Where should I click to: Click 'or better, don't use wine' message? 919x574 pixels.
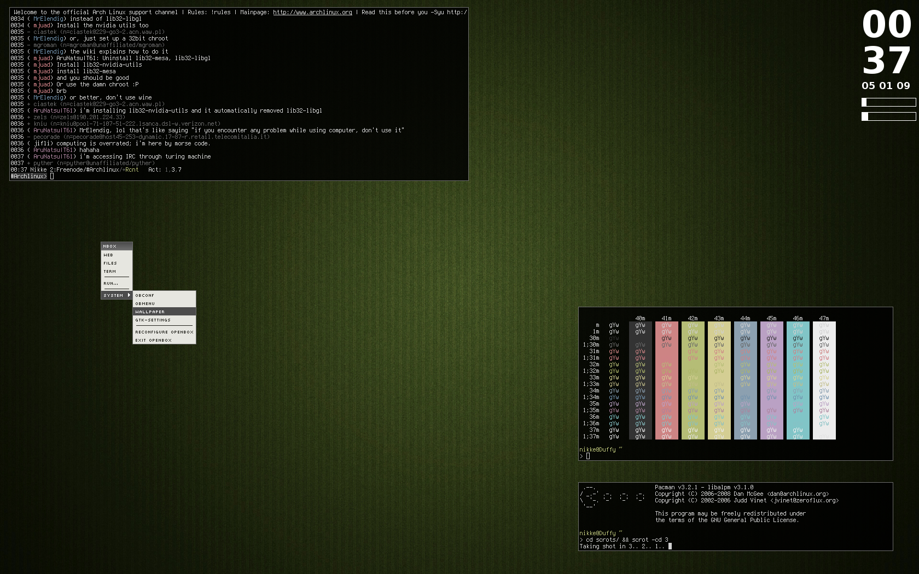[110, 97]
